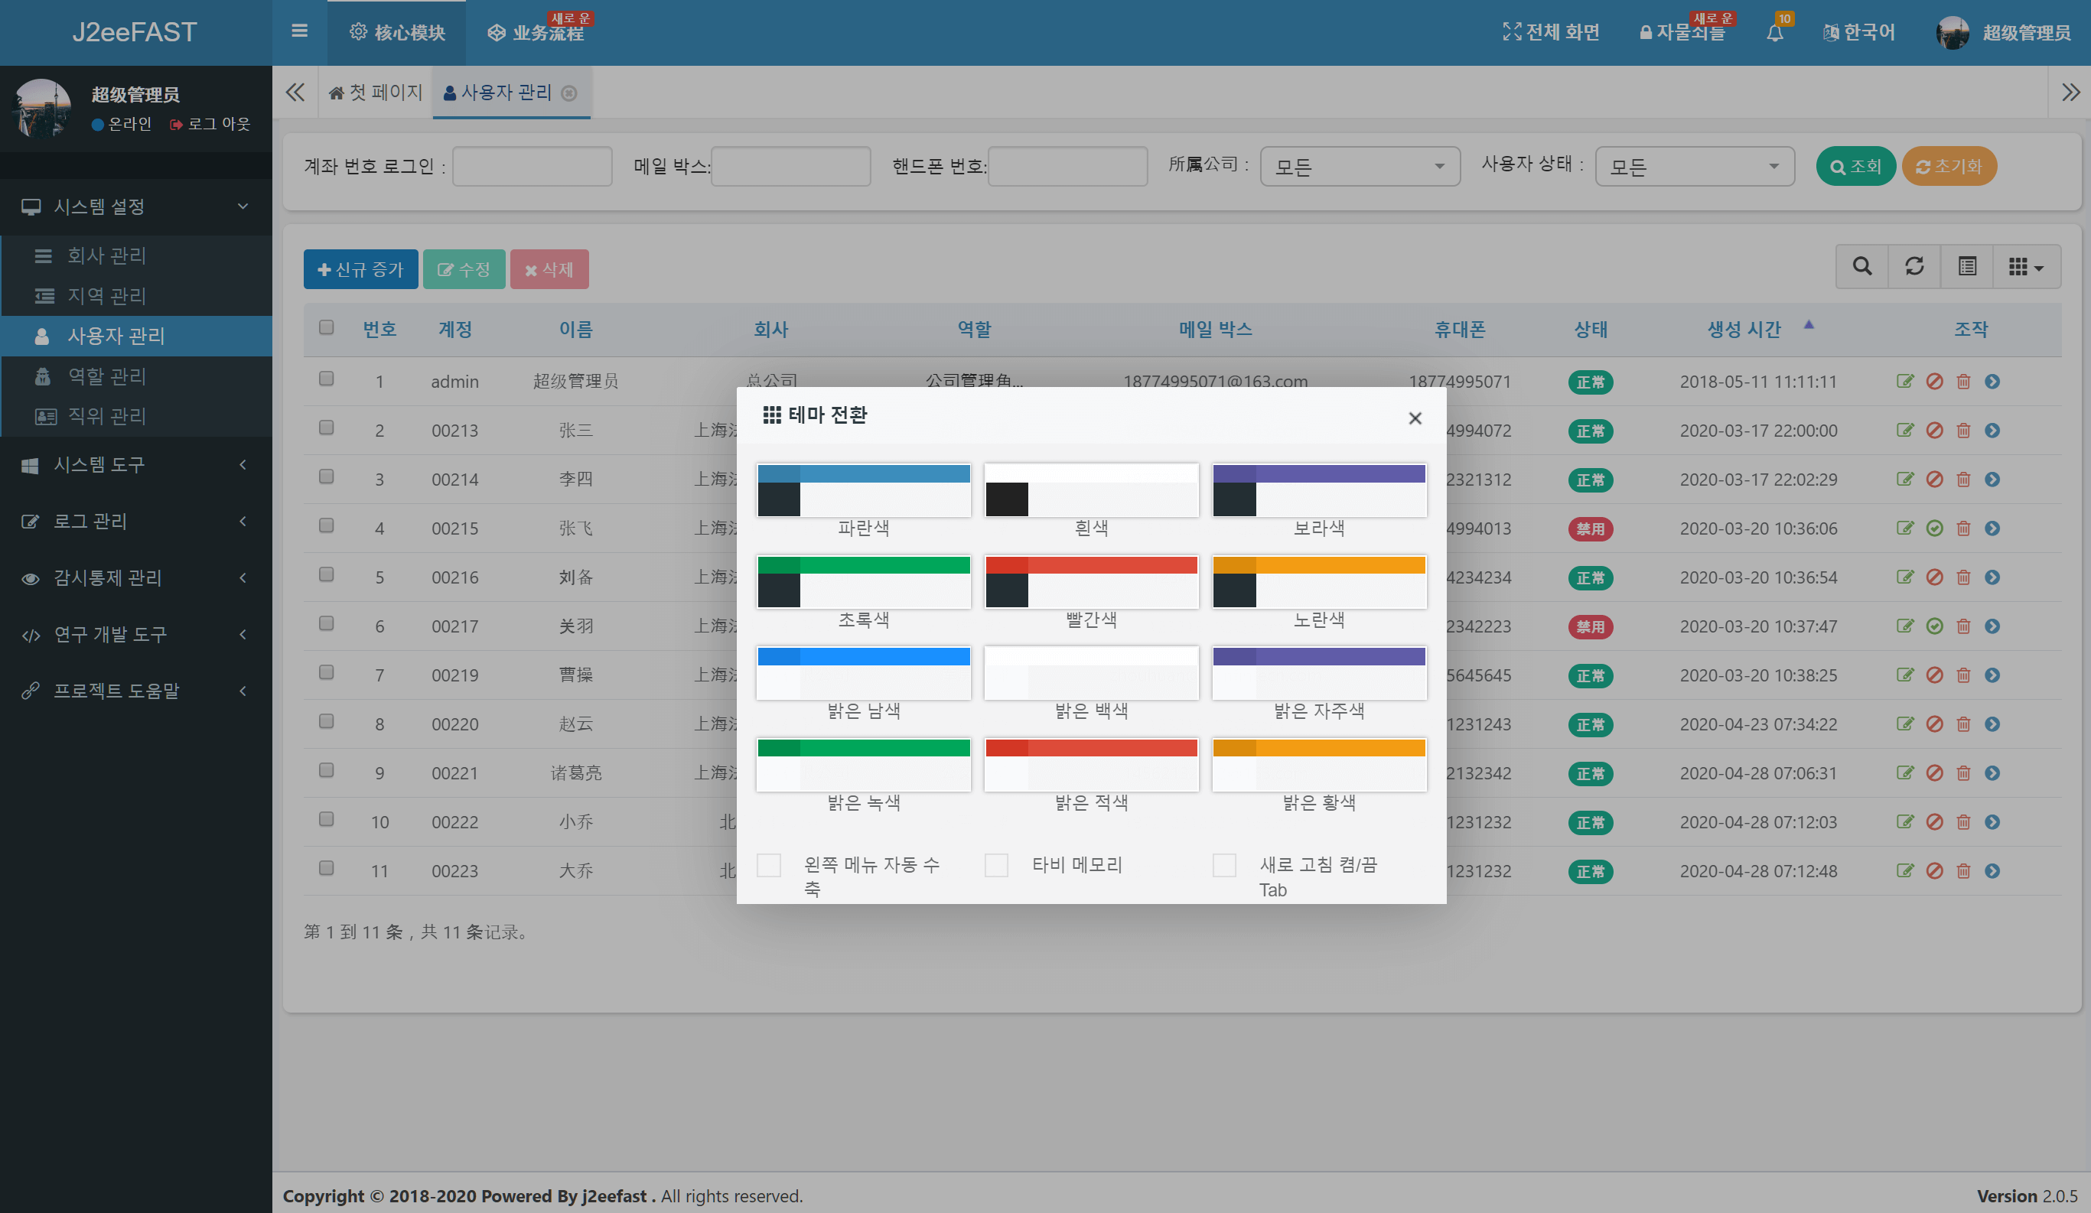
Task: Switch to the 첫 페이지 tab
Action: point(376,92)
